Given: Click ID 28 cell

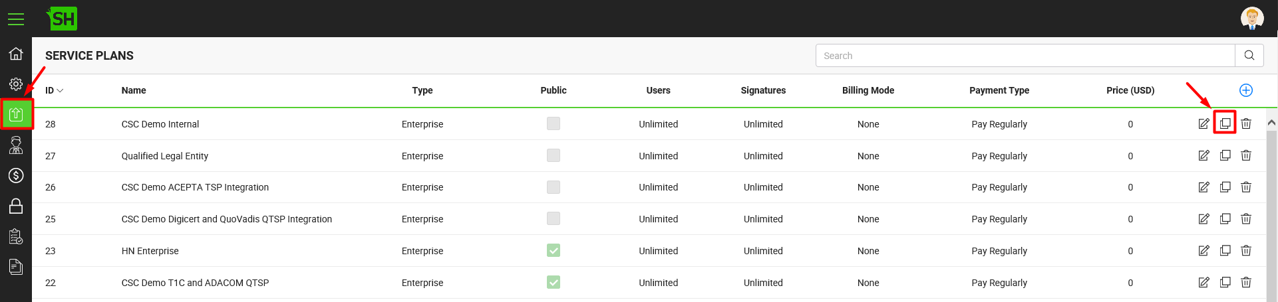Looking at the screenshot, I should [51, 124].
